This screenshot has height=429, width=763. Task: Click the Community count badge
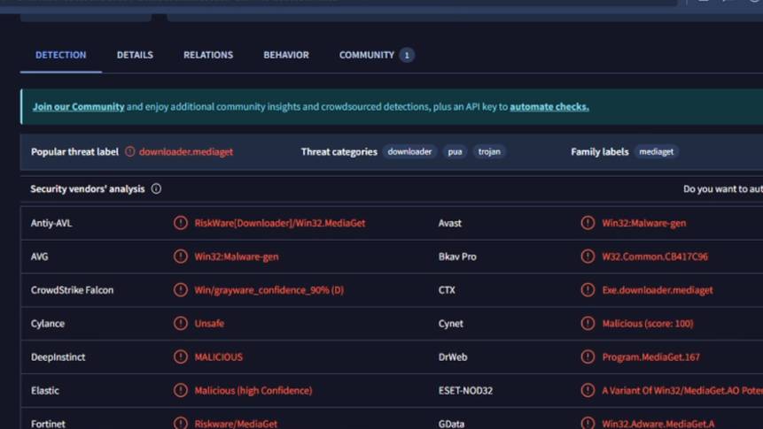407,55
